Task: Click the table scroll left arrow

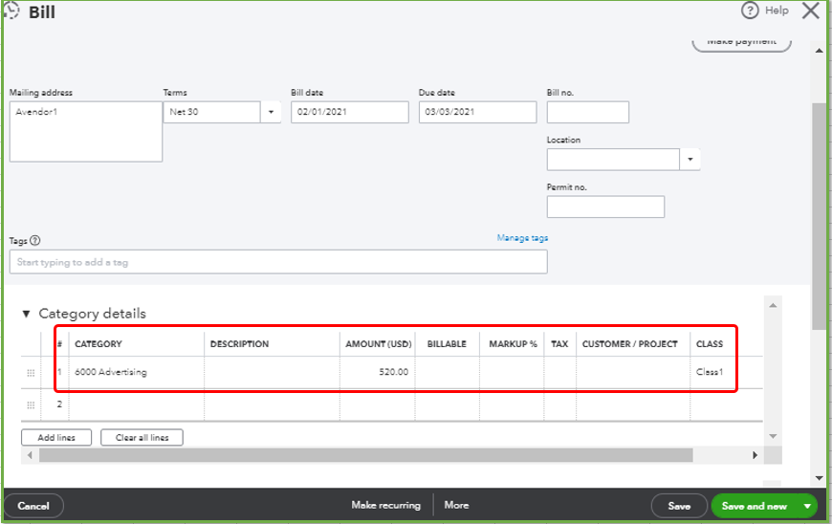Action: [x=30, y=455]
